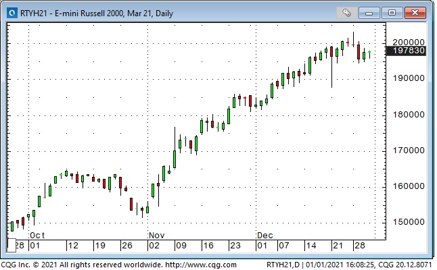Viewport: 437px width, 270px height.
Task: Click the date label 21 on time axis
Action: point(338,246)
